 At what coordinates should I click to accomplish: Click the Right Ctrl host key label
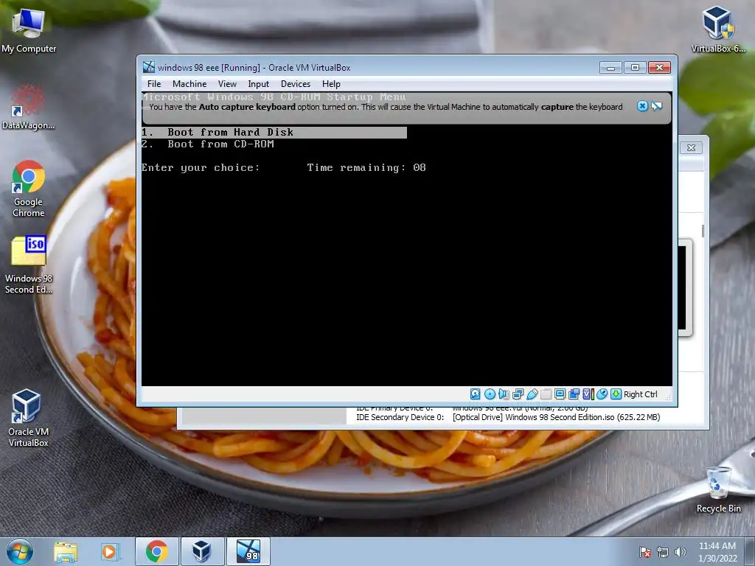pyautogui.click(x=641, y=394)
